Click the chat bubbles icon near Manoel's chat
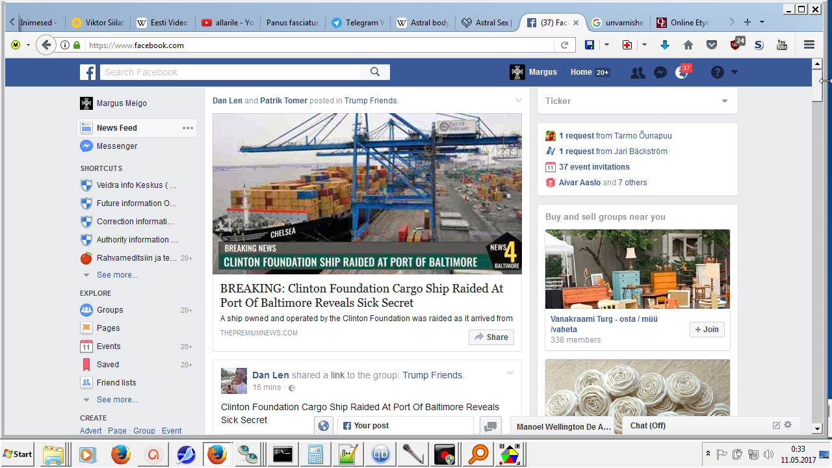This screenshot has height=468, width=832. point(491,426)
